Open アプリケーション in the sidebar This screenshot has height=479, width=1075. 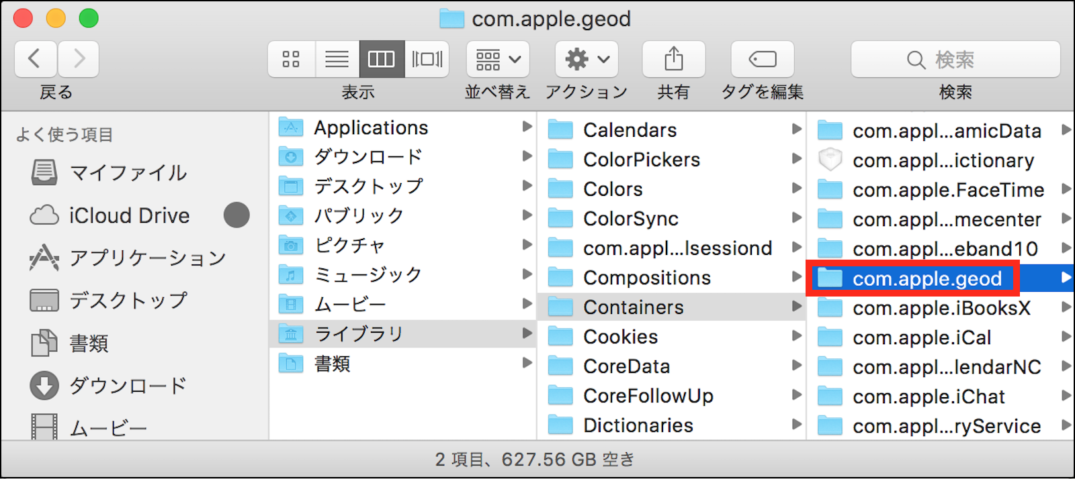[x=147, y=258]
